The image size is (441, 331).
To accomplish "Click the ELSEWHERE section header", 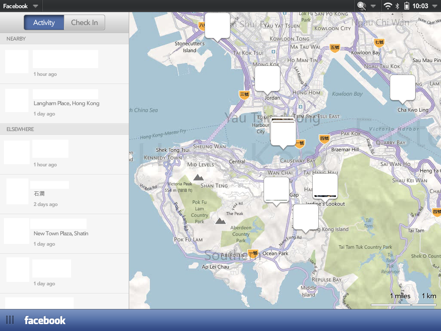I will (65, 129).
